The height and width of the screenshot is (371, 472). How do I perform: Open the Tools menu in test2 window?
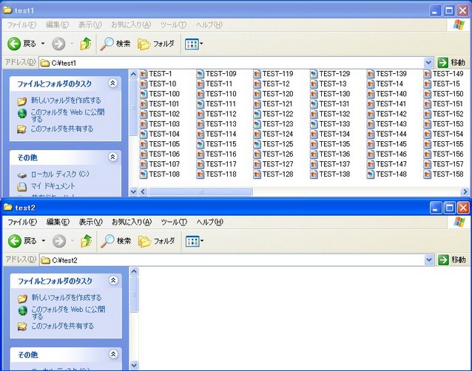[173, 222]
